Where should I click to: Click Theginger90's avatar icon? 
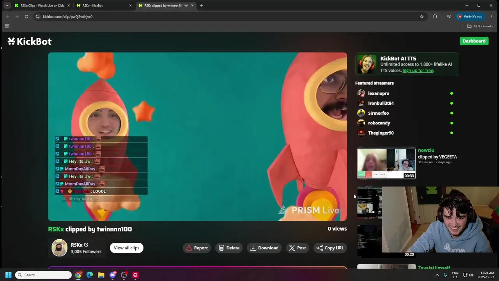[x=361, y=133]
